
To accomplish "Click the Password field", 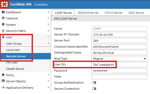I will click(x=119, y=71).
